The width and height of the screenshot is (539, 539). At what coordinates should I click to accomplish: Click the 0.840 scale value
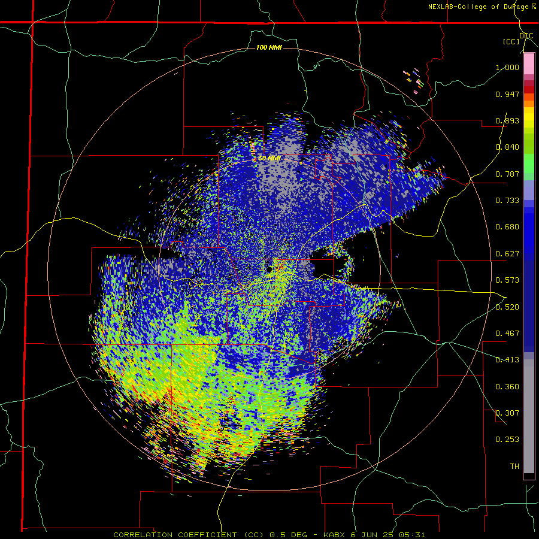tap(507, 147)
